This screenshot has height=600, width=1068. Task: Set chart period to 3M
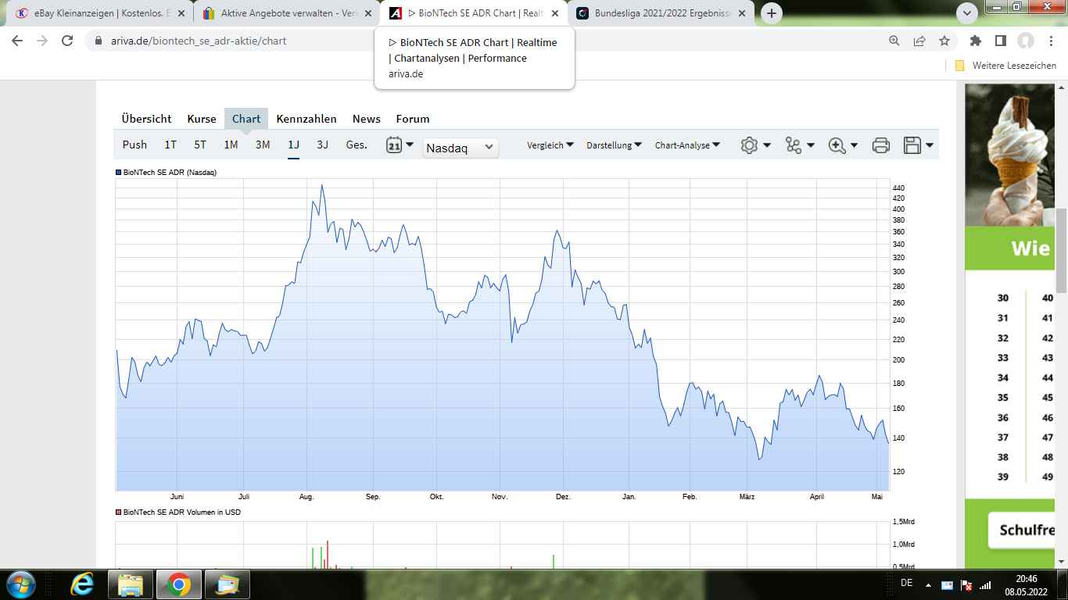click(x=263, y=145)
